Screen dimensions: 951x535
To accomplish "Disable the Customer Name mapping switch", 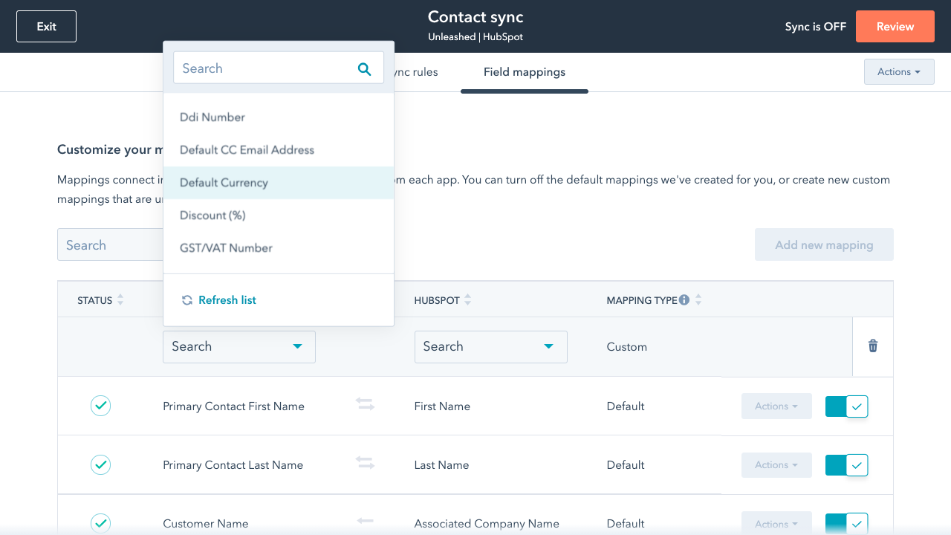I will pyautogui.click(x=846, y=523).
